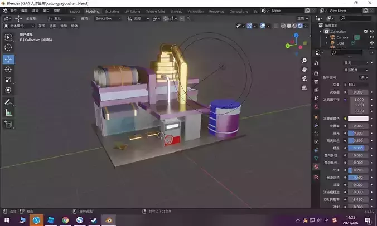Select the Transform tool
This screenshot has height=226, width=377.
pyautogui.click(x=8, y=90)
